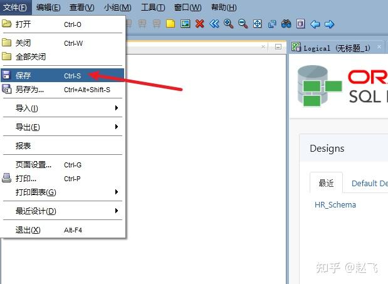Image resolution: width=388 pixels, height=284 pixels.
Task: Select the 最近 tab under Designs
Action: tap(326, 183)
